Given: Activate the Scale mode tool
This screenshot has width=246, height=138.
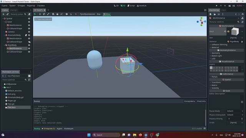Looking at the screenshot, I should point(48,14).
